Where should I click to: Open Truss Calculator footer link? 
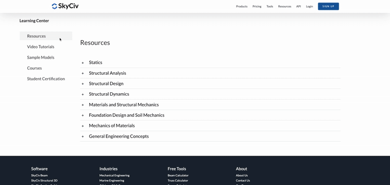[x=178, y=181]
